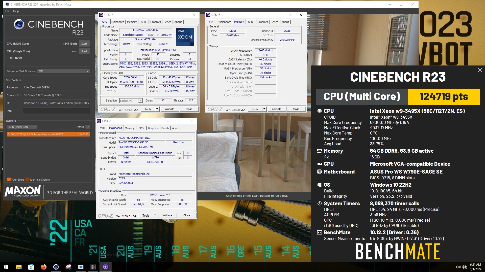Expand the arrow next to the Details button
The image size is (485, 272).
tap(88, 127)
